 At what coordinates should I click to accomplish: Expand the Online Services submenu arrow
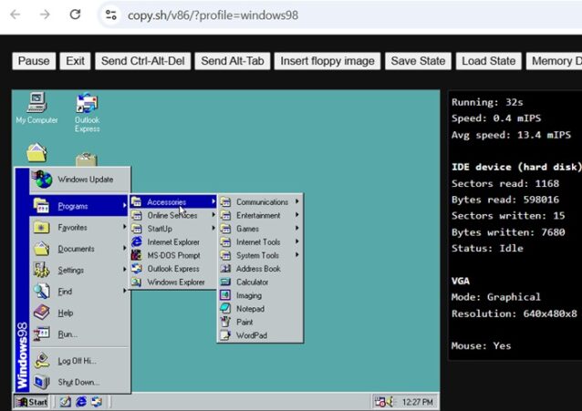pos(213,215)
